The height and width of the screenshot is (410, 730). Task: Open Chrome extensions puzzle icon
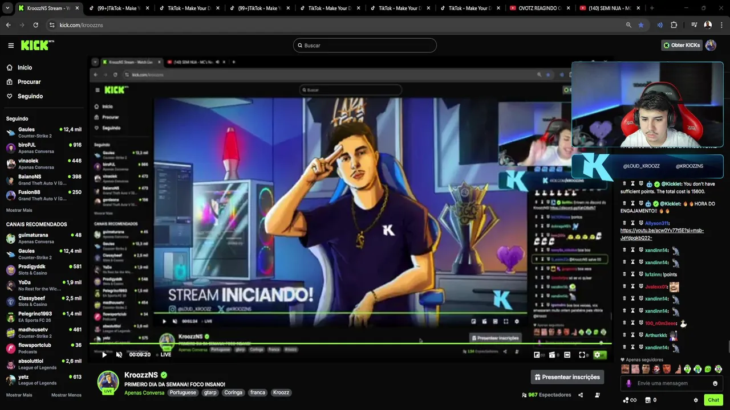click(674, 25)
